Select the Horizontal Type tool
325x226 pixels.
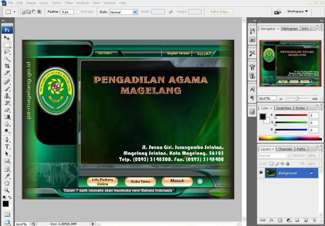click(x=7, y=146)
